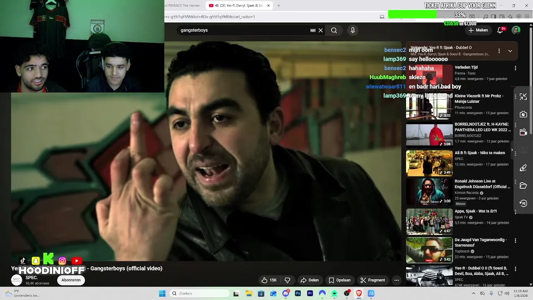Click the Fragment clip button
The width and height of the screenshot is (533, 300).
(x=372, y=280)
